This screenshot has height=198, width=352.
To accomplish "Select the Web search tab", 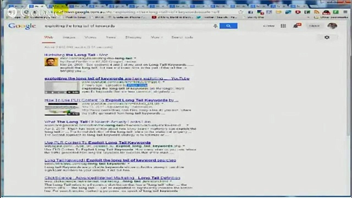I will 49,37.
